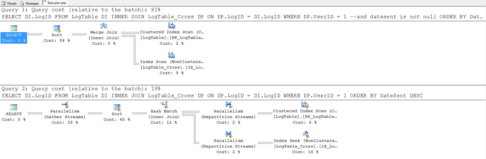This screenshot has width=486, height=159.
Task: Click Merge Join Cost: 5 % text
Action: click(x=104, y=44)
